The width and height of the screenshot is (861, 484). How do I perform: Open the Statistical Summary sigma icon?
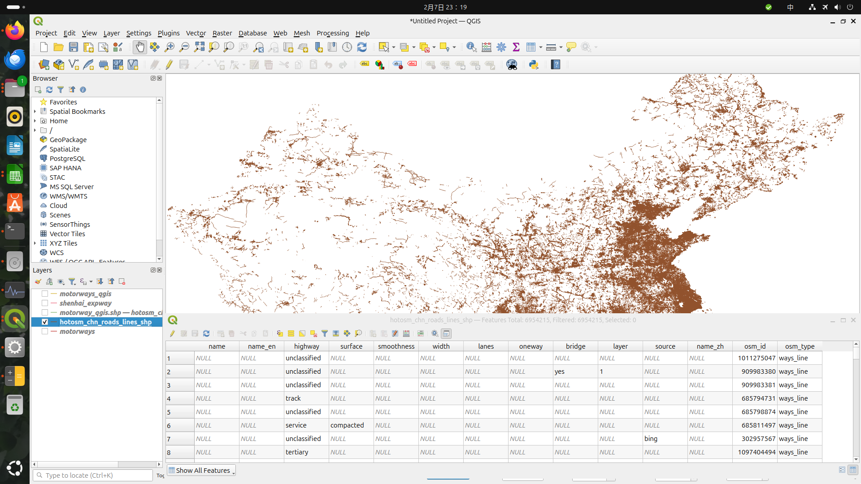516,47
